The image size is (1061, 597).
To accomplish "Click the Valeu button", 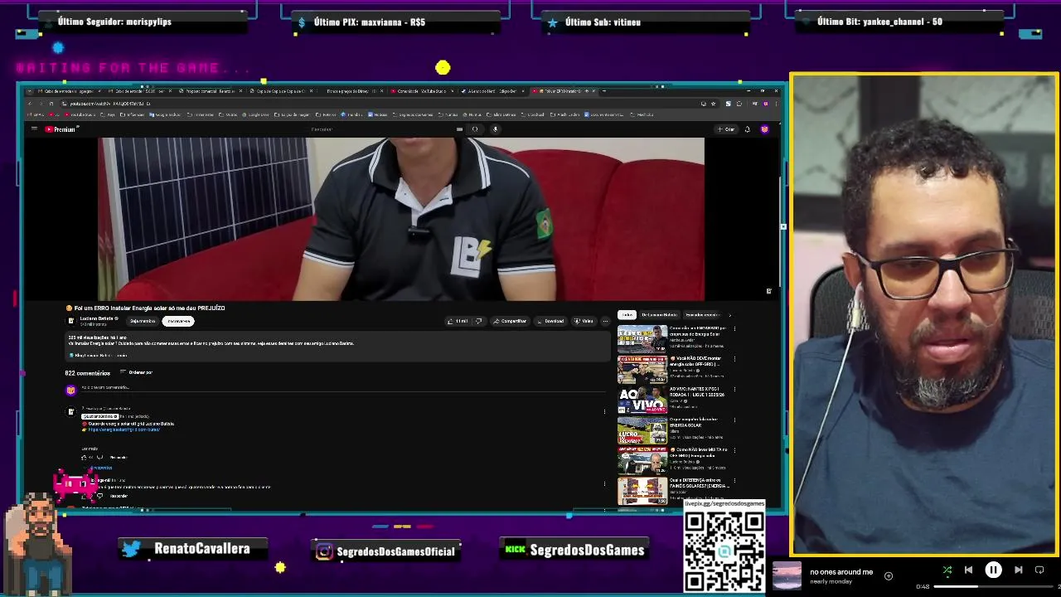I will (x=584, y=321).
